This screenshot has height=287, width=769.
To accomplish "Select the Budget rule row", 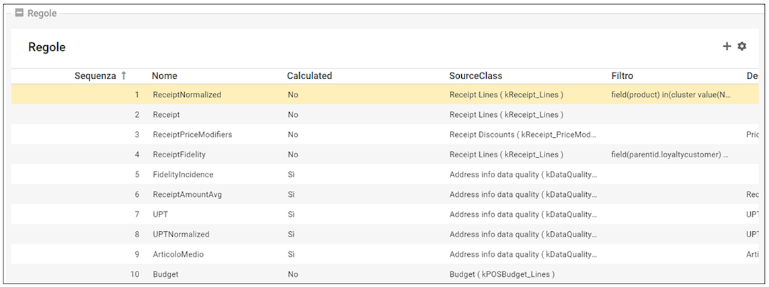I will point(165,274).
